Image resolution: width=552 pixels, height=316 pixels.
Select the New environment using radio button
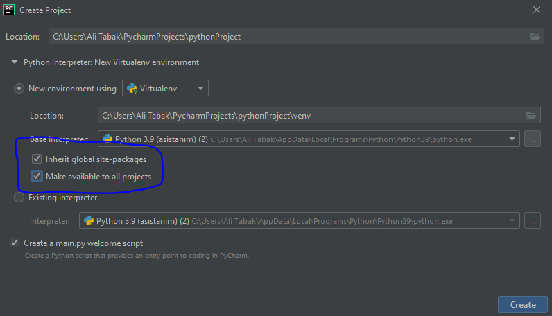(x=19, y=88)
